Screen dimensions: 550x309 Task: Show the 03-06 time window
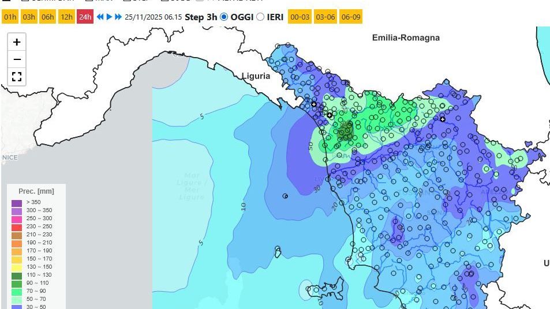325,17
